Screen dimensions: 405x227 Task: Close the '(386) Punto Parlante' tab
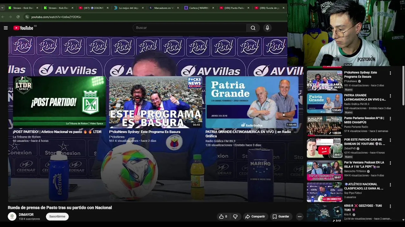[248, 8]
